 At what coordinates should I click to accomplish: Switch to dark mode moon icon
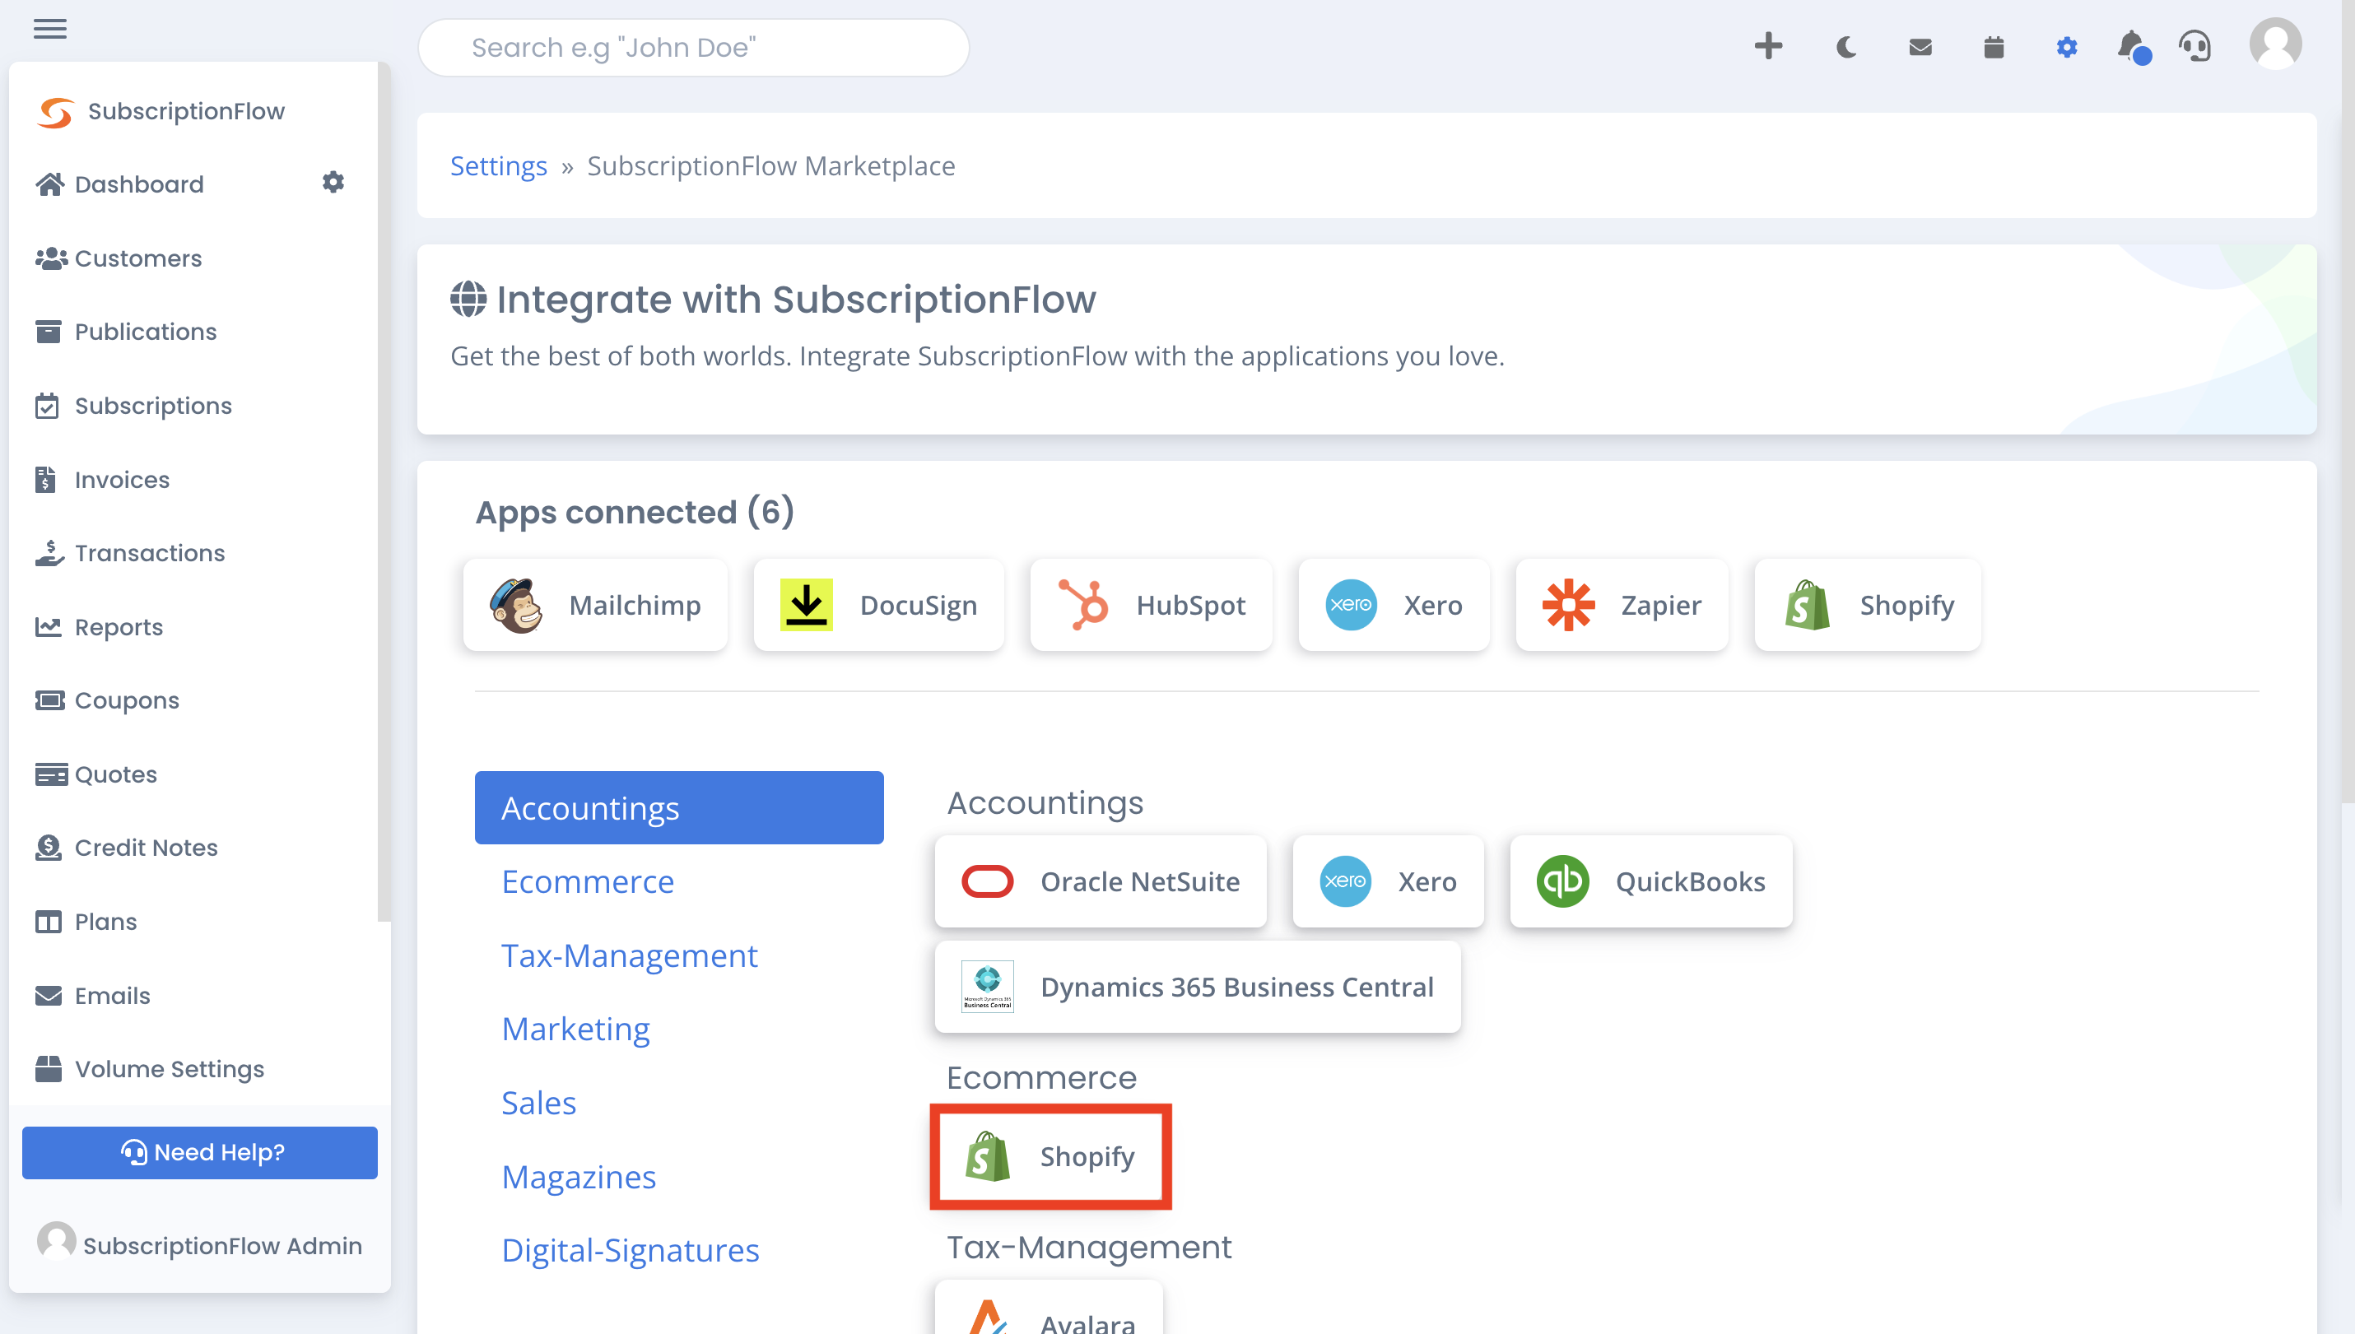point(1845,47)
